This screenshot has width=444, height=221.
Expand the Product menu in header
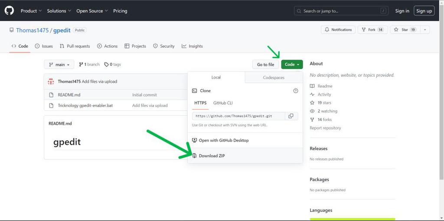tap(31, 11)
